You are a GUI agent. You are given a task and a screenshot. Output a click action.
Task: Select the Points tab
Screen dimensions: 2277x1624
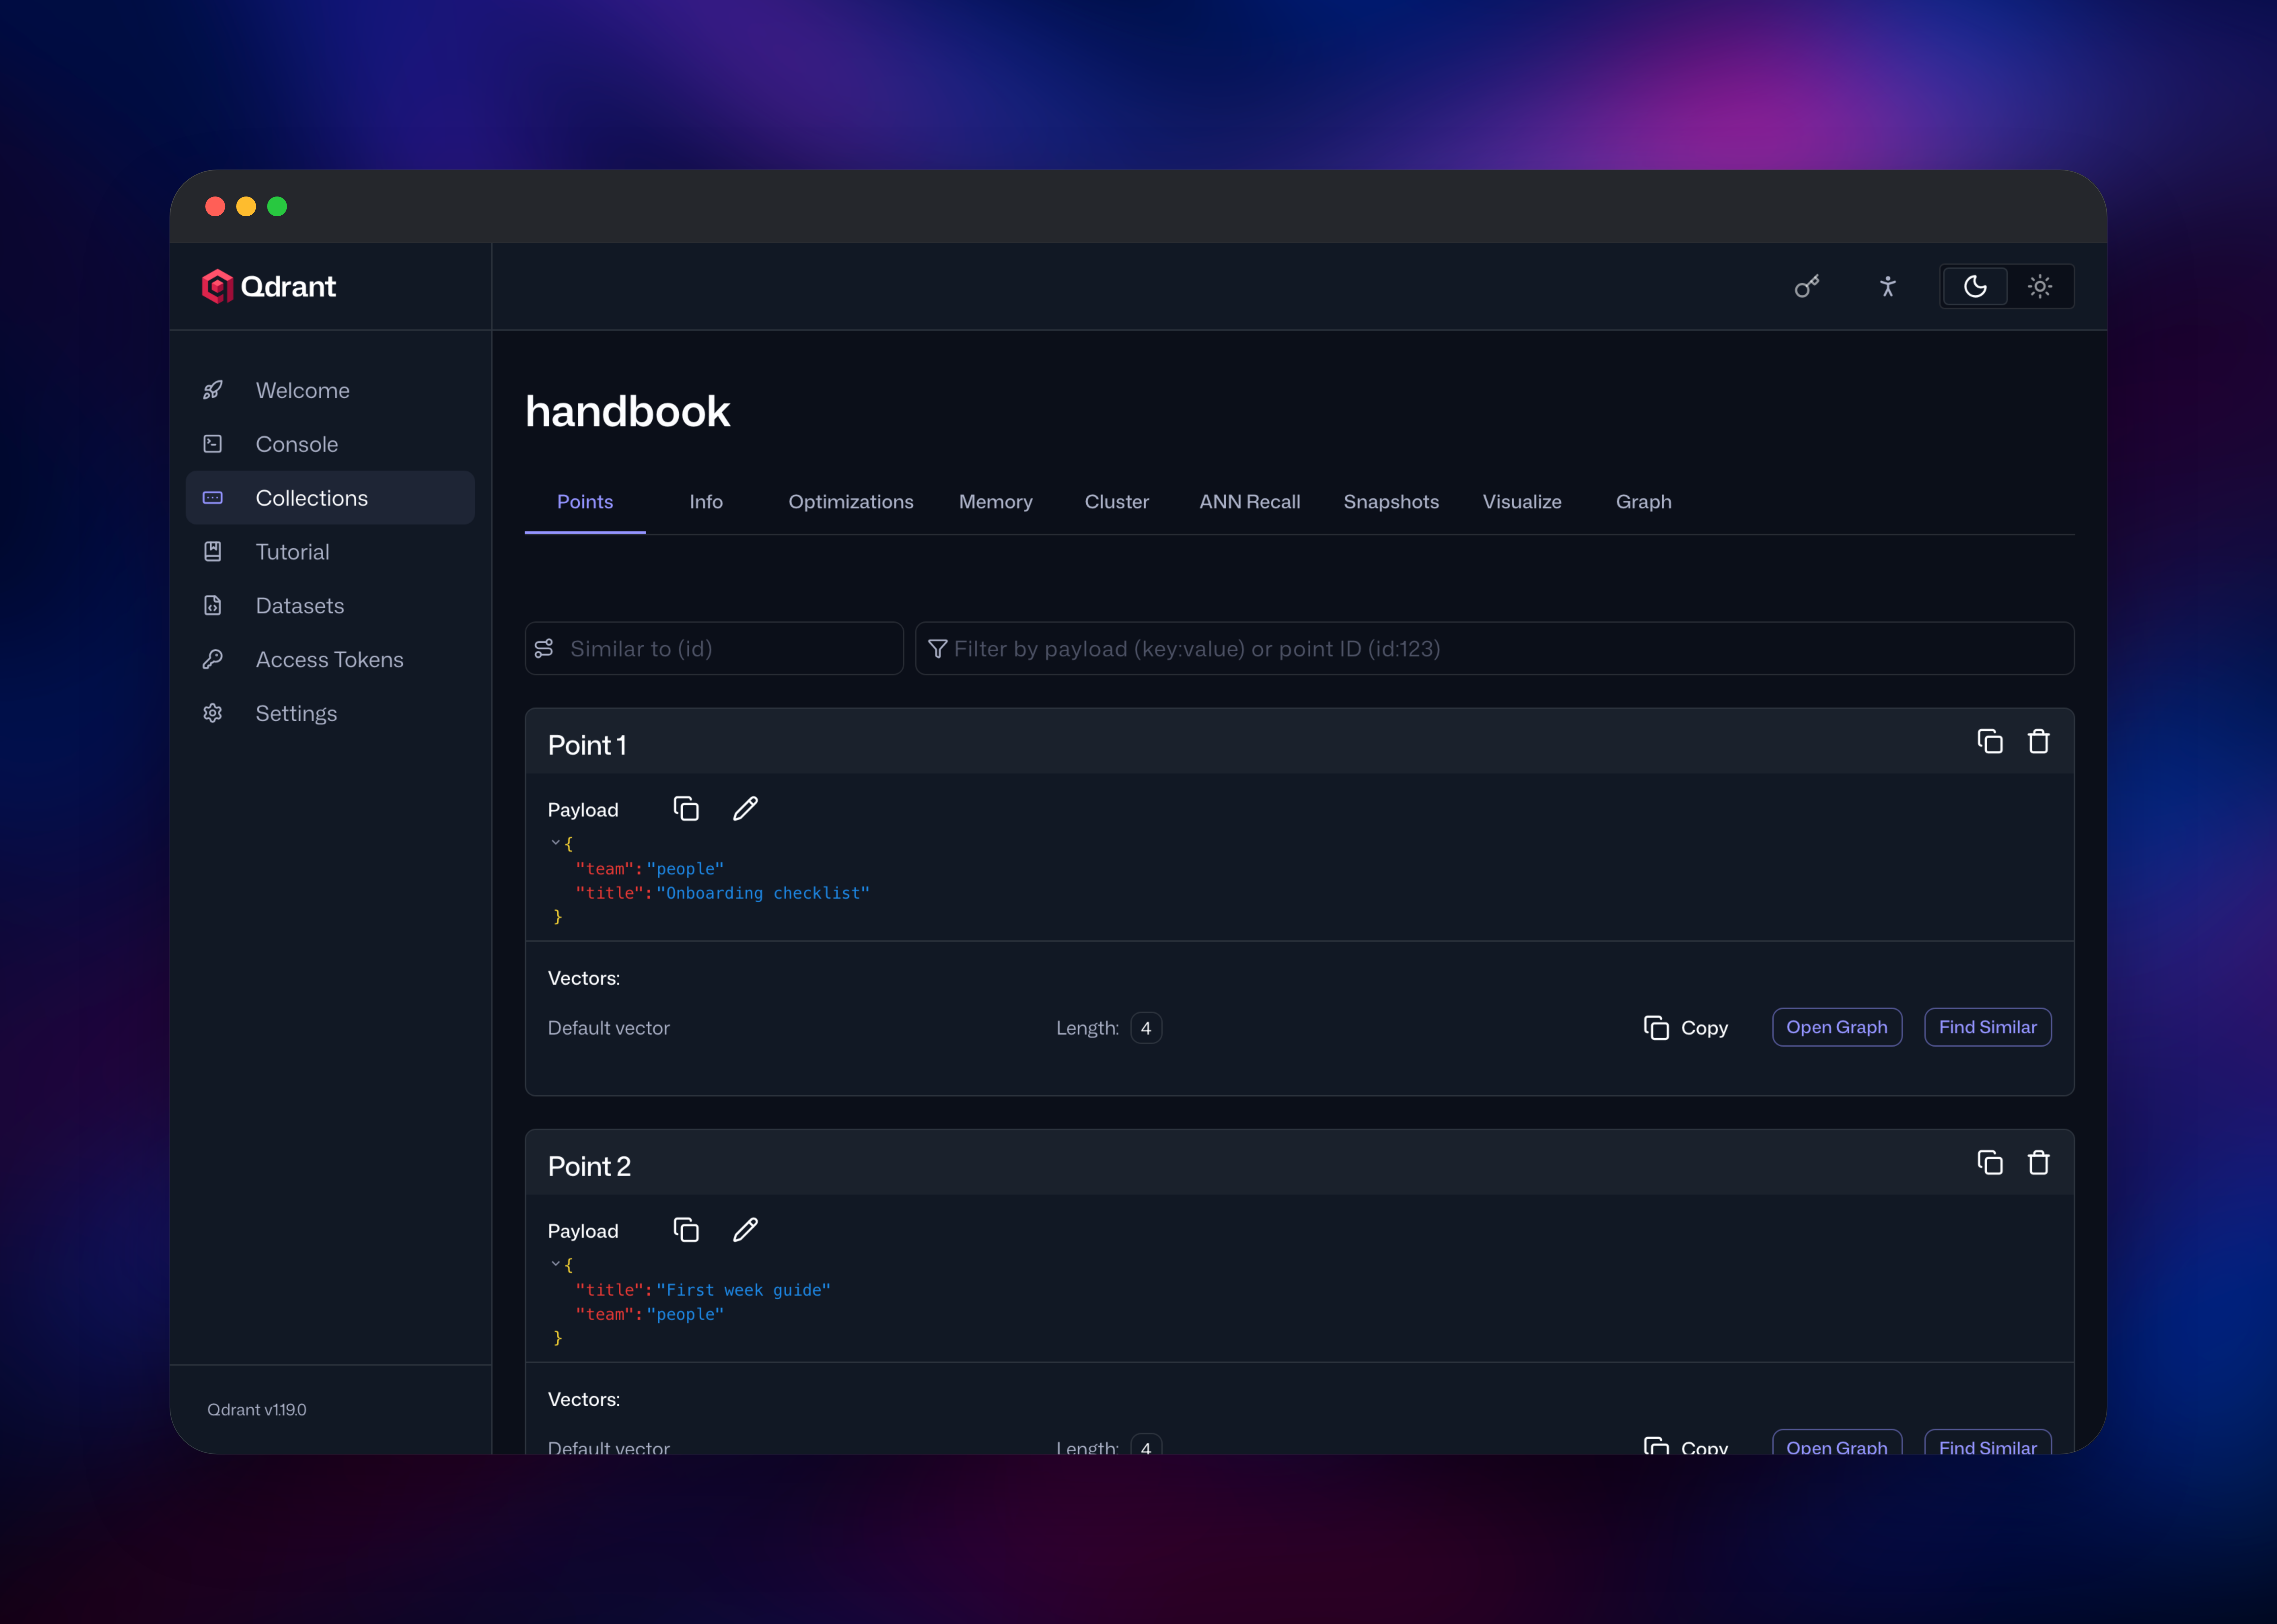point(585,502)
